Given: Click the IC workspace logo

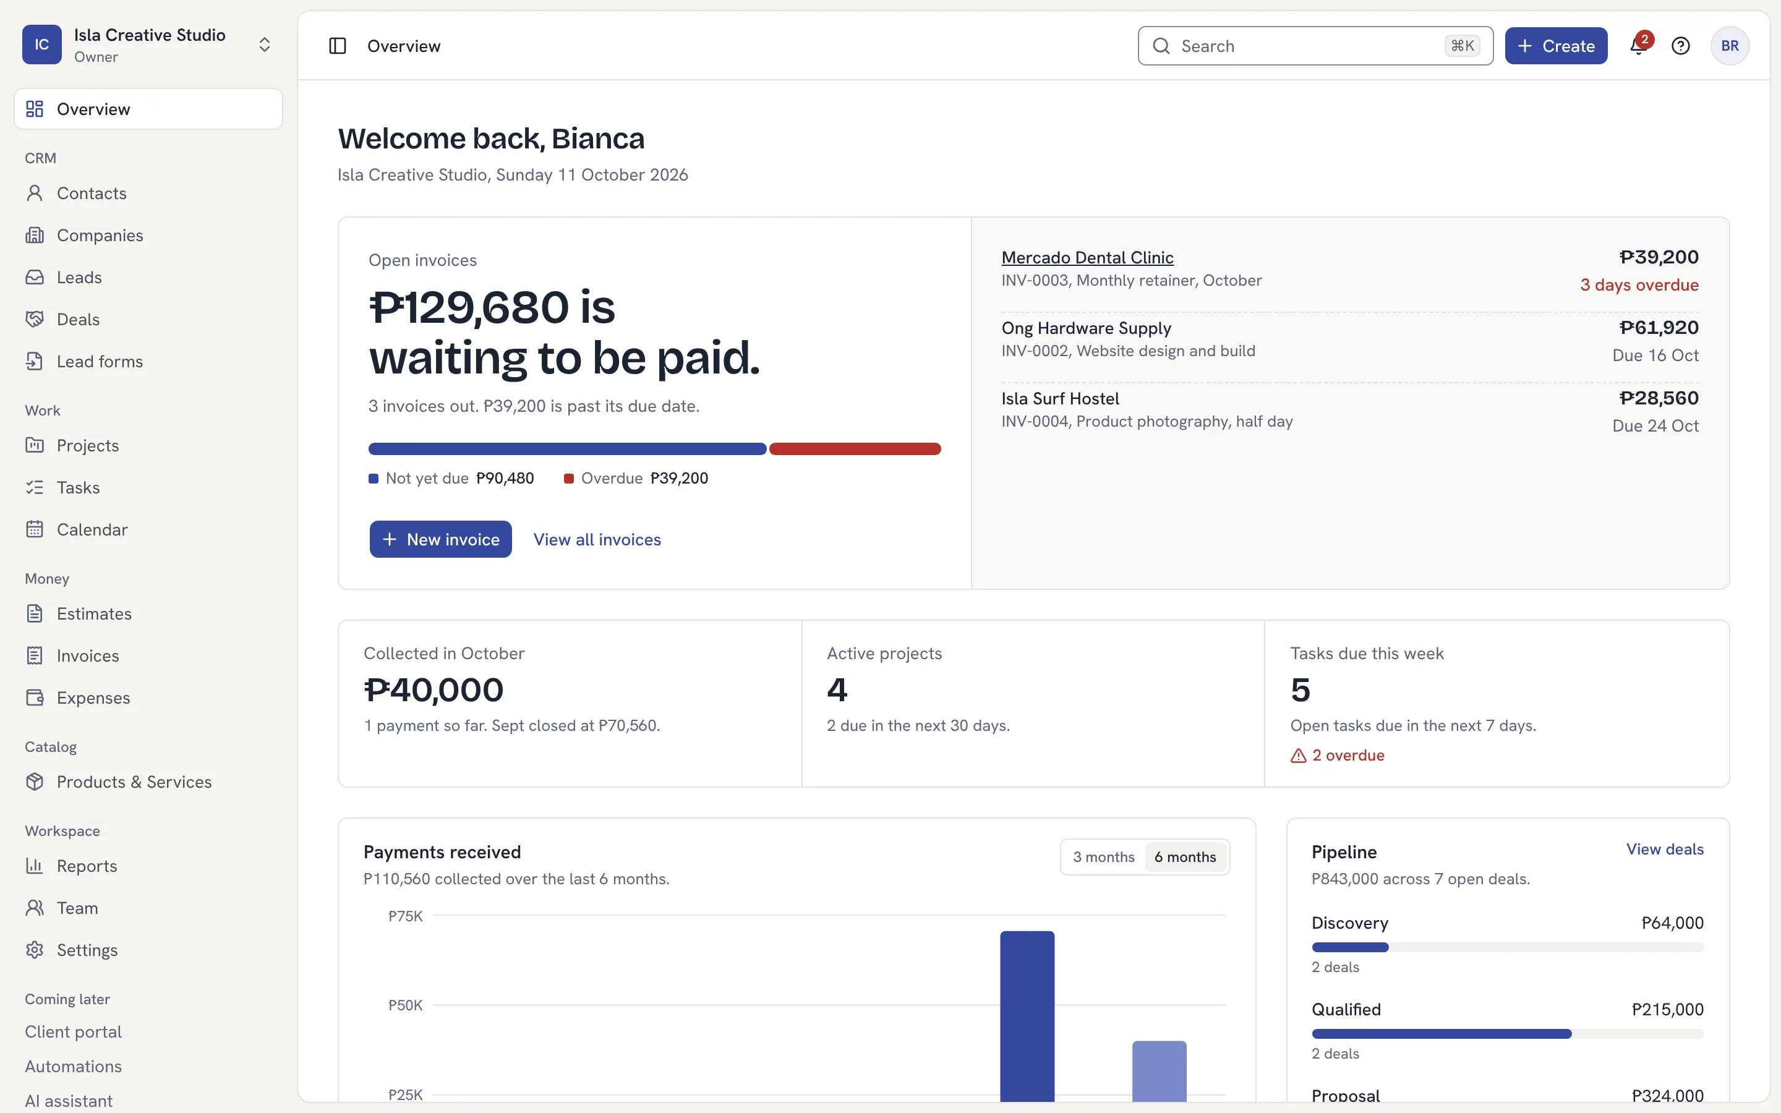Looking at the screenshot, I should point(42,45).
